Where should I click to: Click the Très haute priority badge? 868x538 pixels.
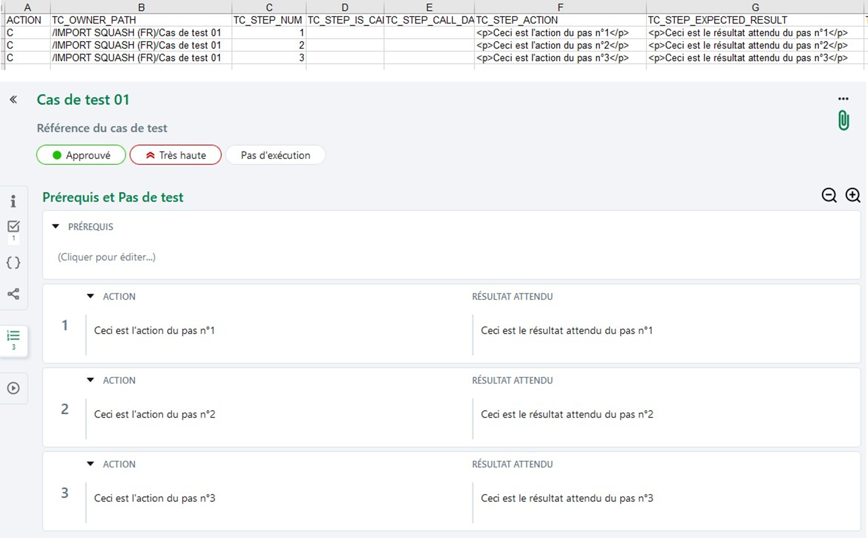click(176, 155)
